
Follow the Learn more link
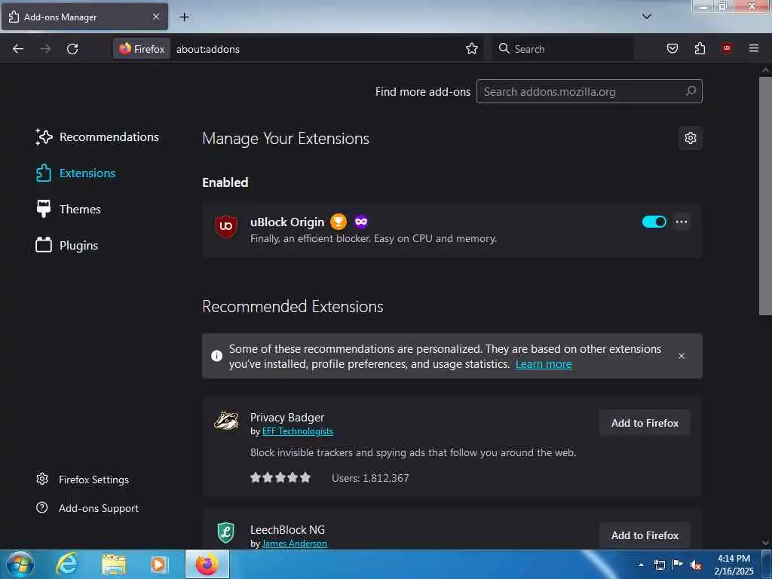point(544,364)
